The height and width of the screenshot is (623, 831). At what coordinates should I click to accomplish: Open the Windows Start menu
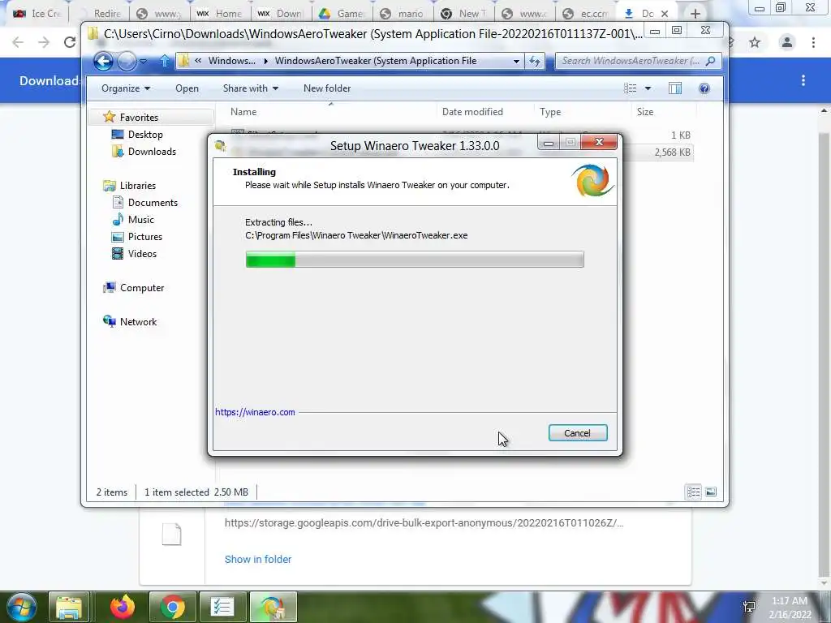(x=20, y=607)
